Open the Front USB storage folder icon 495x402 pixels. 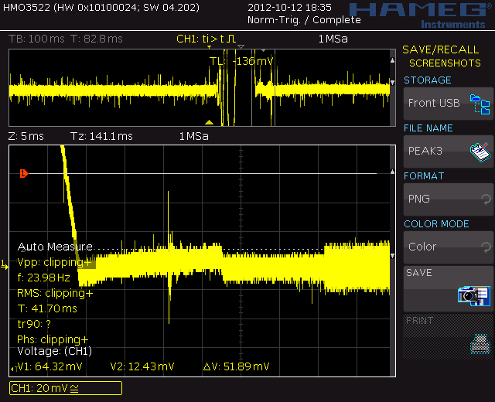[480, 104]
